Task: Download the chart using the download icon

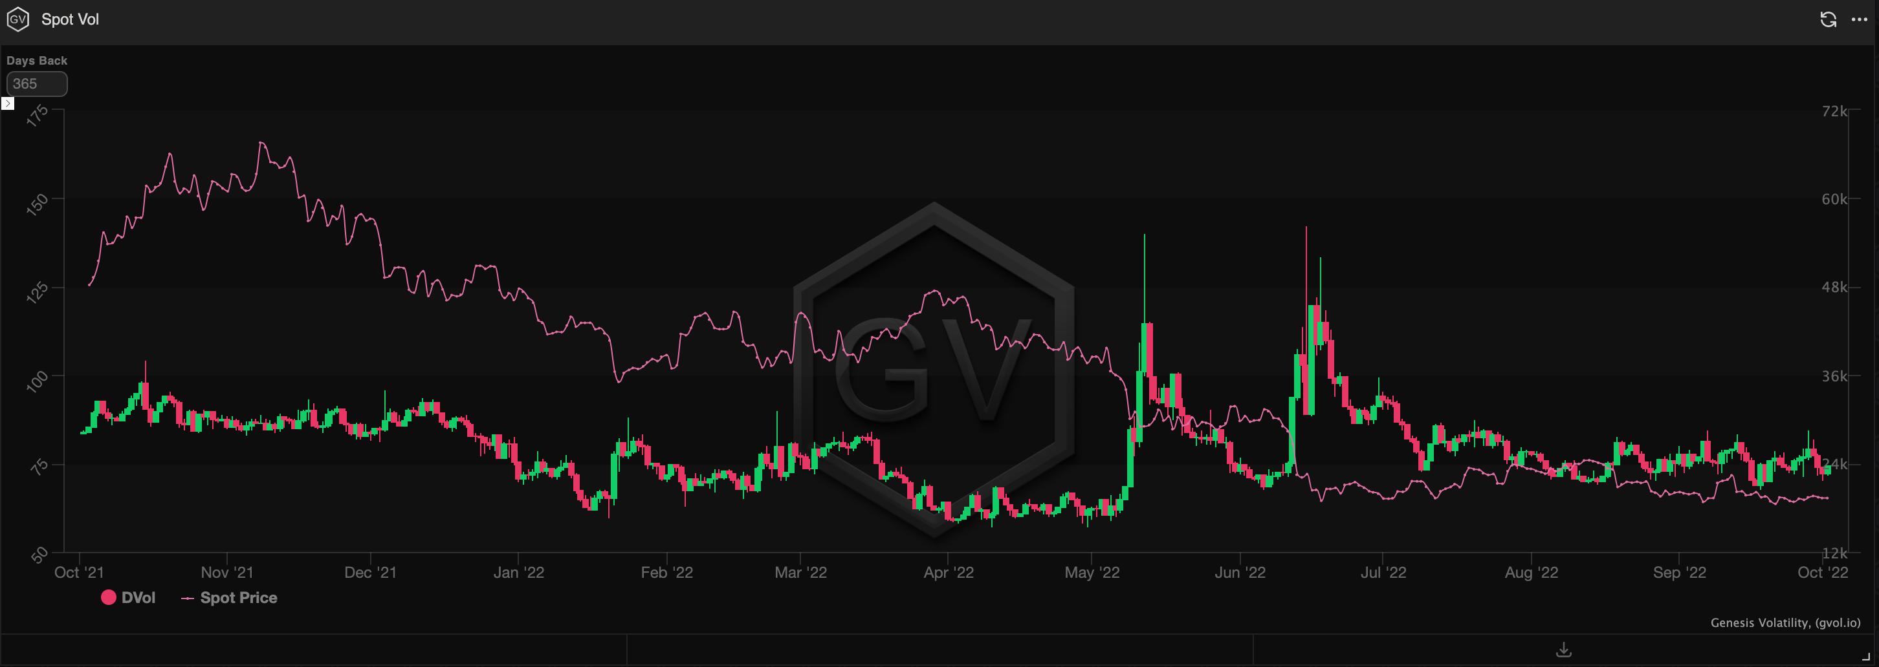Action: [x=1563, y=649]
